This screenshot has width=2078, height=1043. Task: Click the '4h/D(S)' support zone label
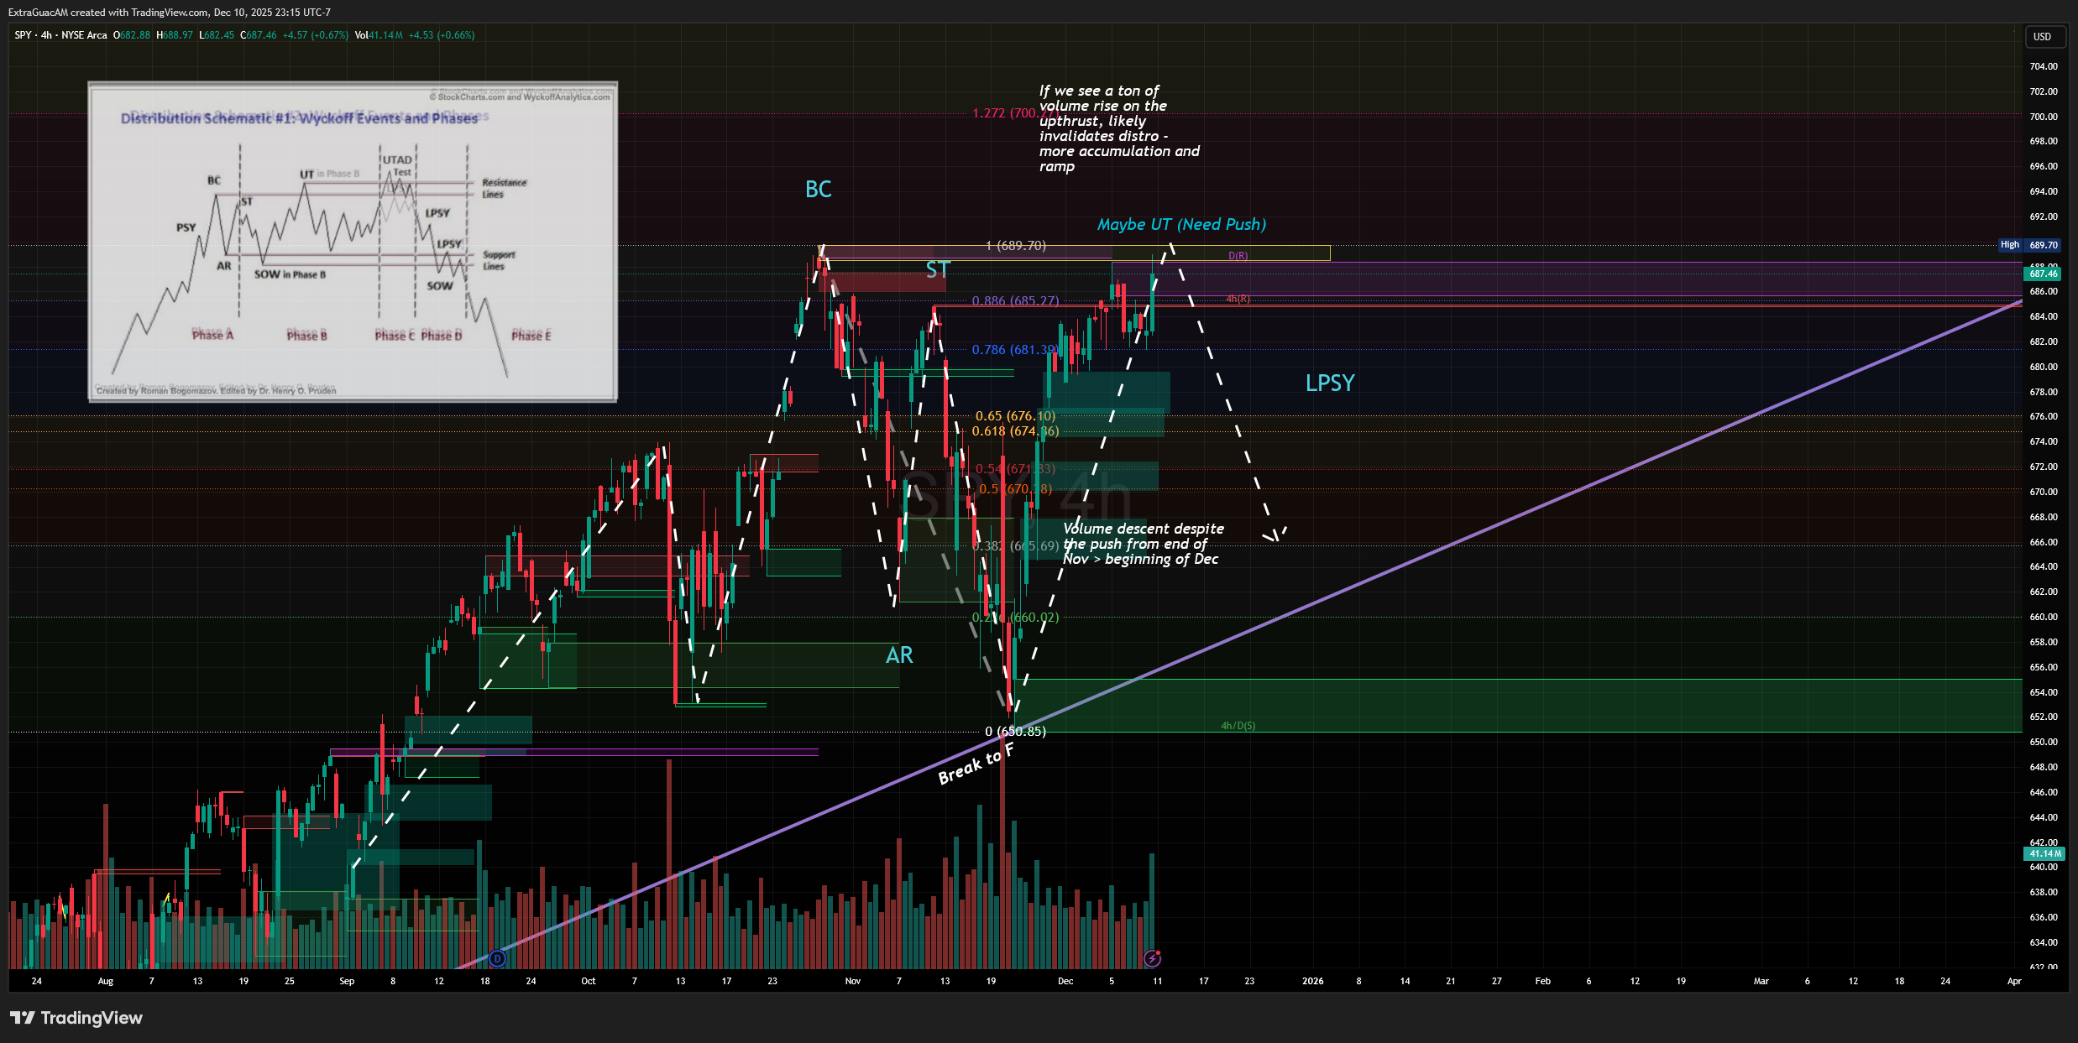1238,726
